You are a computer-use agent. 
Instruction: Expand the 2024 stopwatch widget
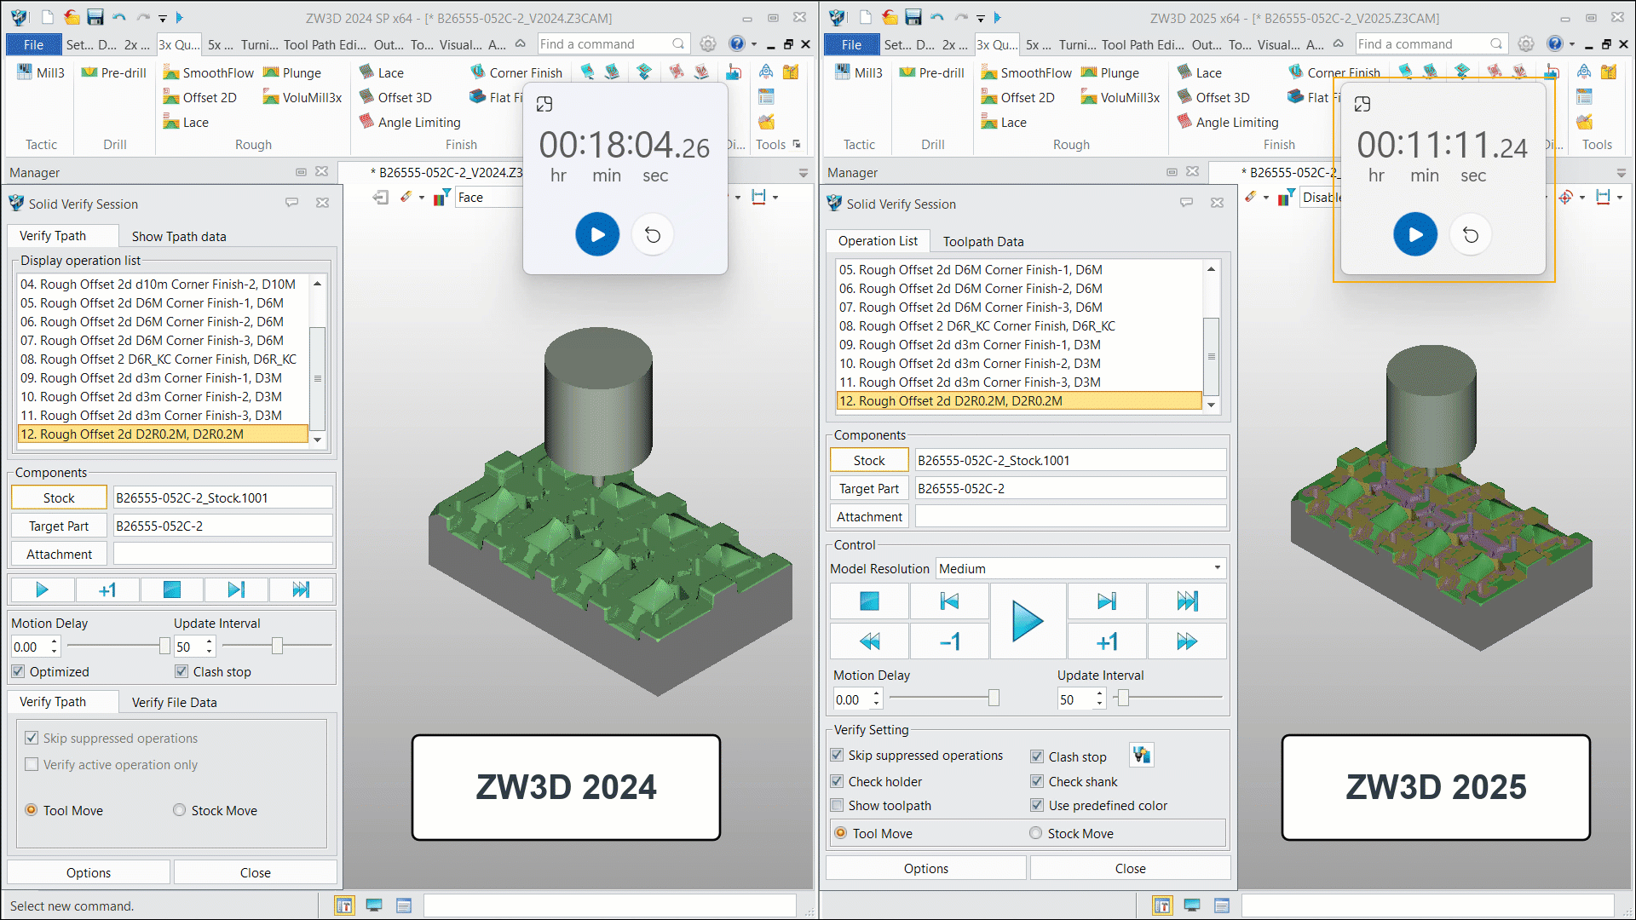(x=544, y=104)
